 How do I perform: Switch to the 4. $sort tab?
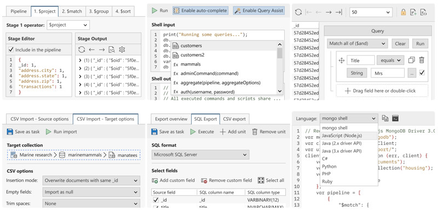click(x=124, y=11)
